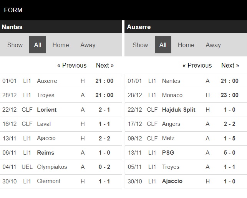Go to Previous matches for Auxerre
The image size is (247, 198).
197,65
